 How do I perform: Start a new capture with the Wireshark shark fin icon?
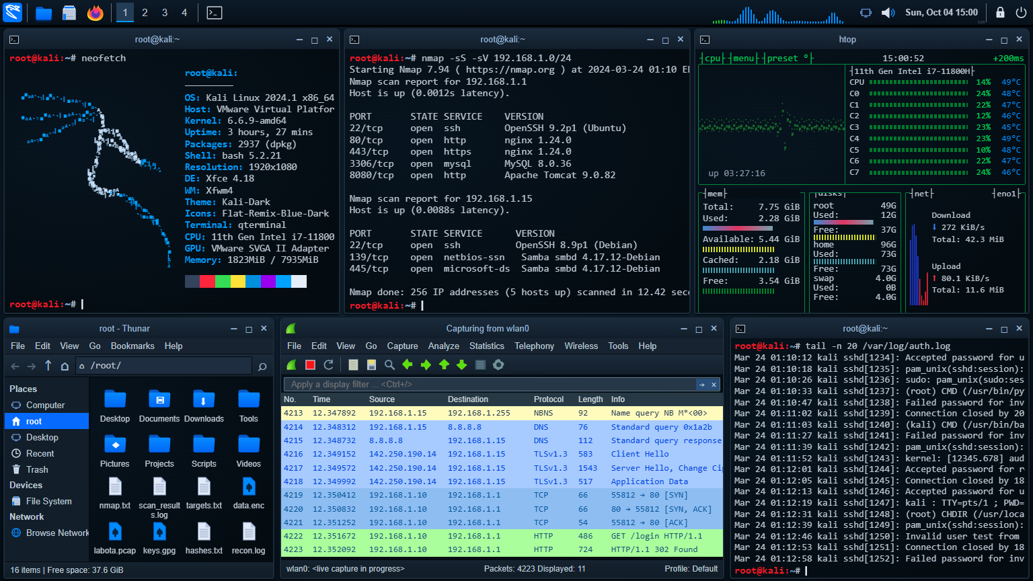292,364
